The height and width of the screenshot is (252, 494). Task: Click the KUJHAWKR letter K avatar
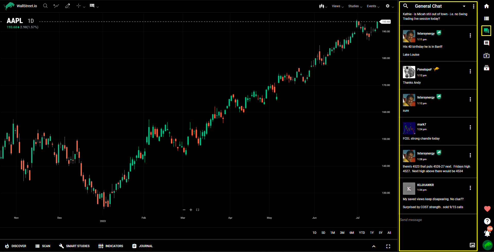point(409,189)
